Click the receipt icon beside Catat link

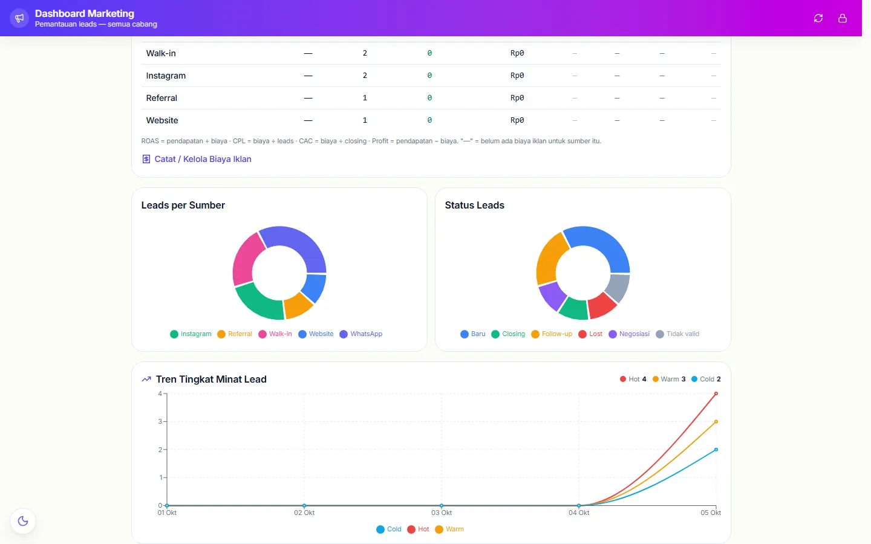click(x=146, y=159)
